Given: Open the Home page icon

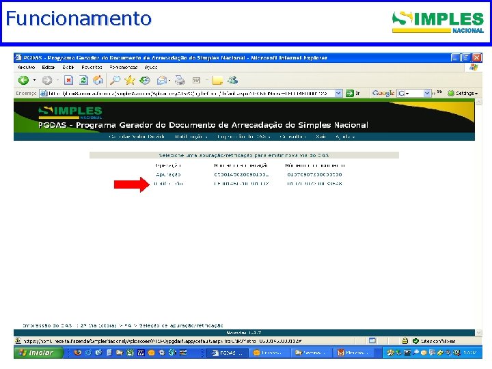Looking at the screenshot, I should point(98,81).
